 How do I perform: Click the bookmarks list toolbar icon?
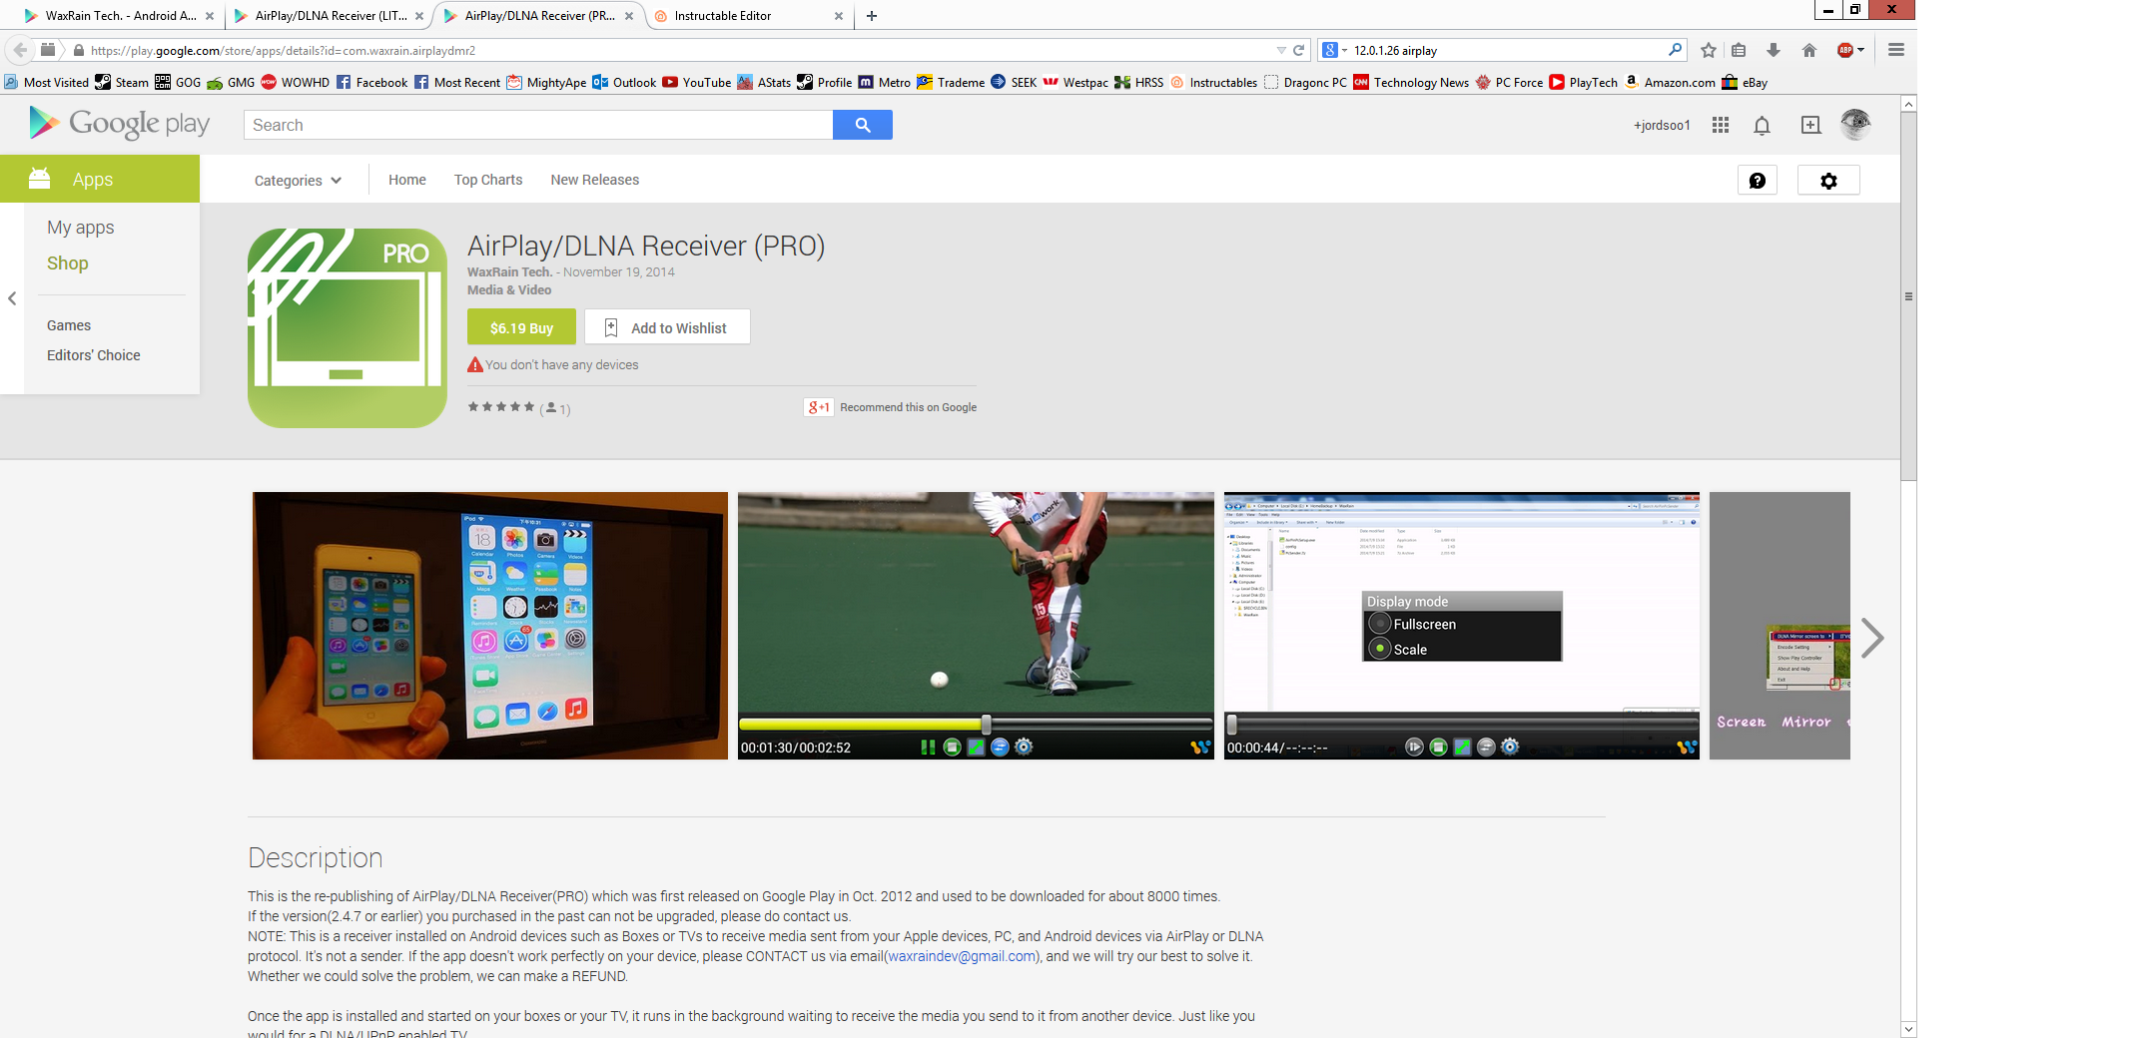1739,50
